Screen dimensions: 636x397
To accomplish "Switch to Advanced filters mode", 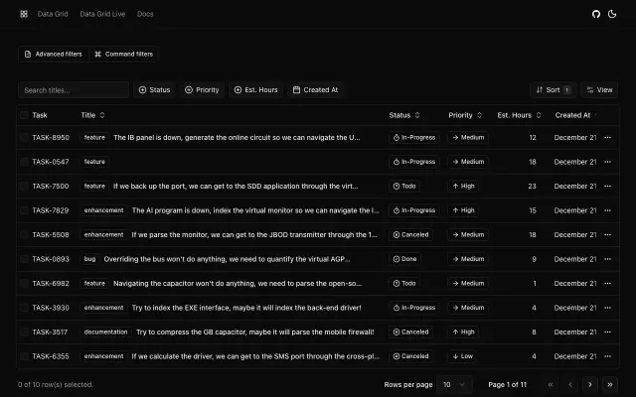I will [53, 55].
